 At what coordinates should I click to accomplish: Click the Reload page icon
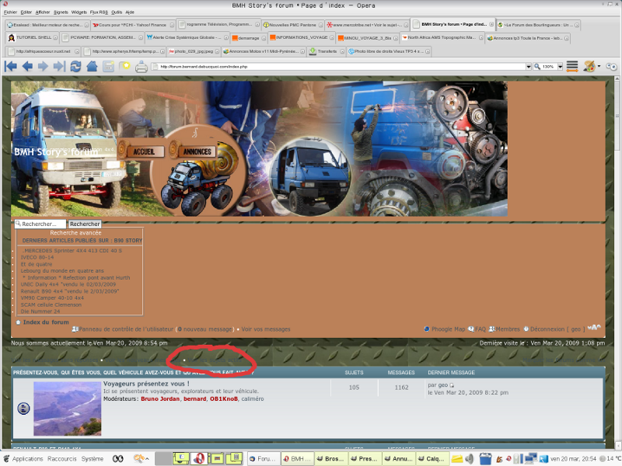coord(75,67)
